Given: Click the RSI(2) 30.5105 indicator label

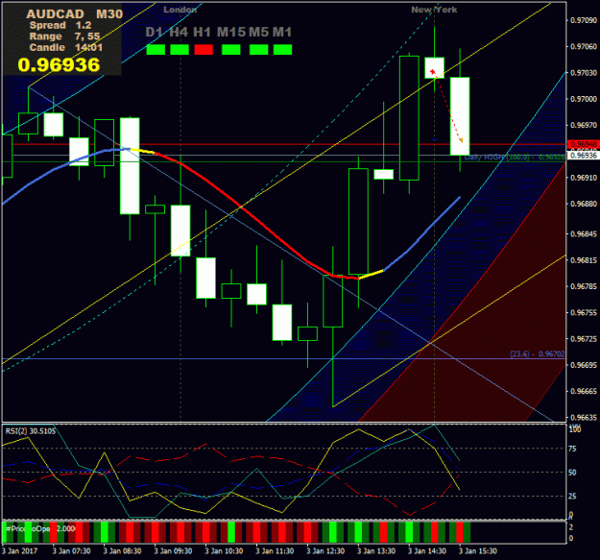Looking at the screenshot, I should [31, 431].
